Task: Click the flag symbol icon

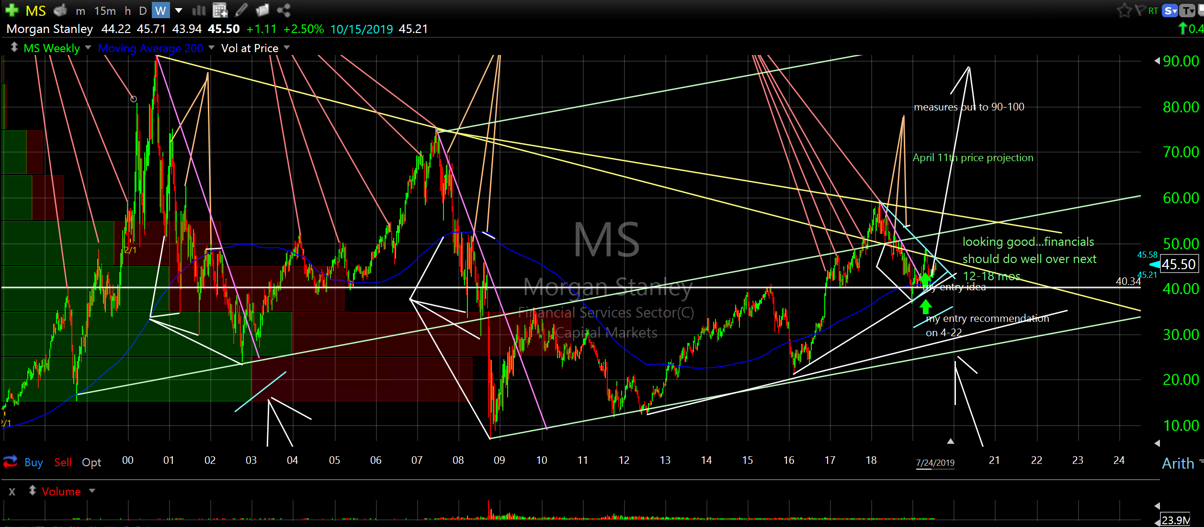Action: [x=1140, y=11]
